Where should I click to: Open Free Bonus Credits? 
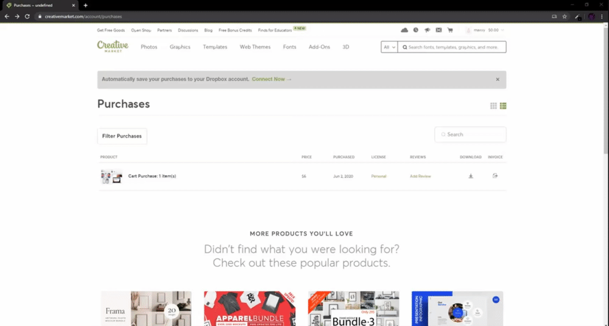pyautogui.click(x=235, y=30)
